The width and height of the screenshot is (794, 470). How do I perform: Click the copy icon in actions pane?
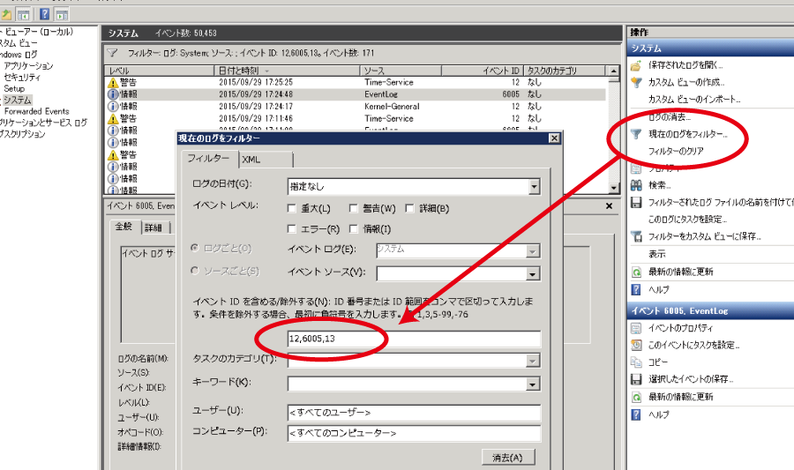point(636,362)
